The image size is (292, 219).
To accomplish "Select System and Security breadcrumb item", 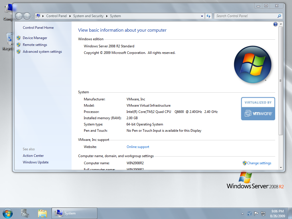I will click(x=88, y=16).
